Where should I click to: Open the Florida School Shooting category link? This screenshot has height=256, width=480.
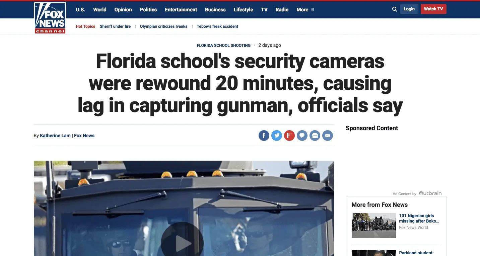coord(224,45)
